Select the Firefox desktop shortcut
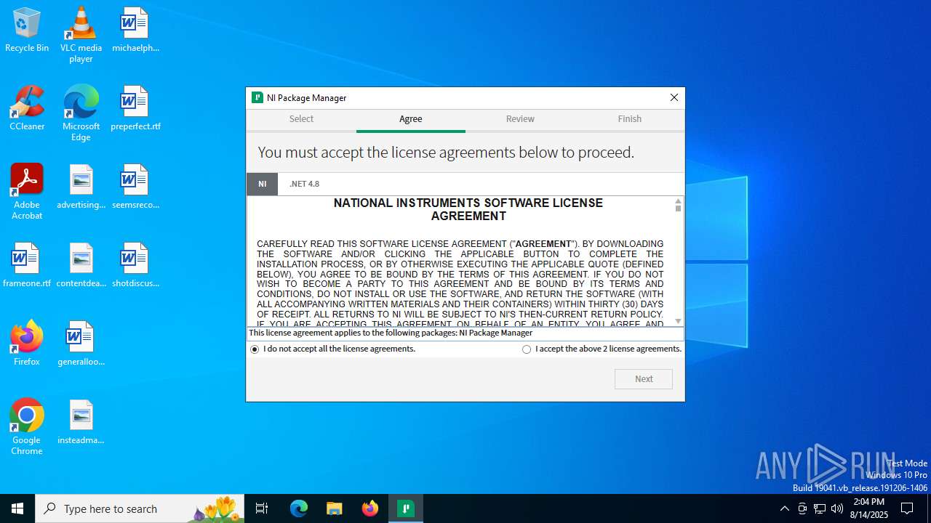Viewport: 931px width, 523px height. (x=27, y=344)
